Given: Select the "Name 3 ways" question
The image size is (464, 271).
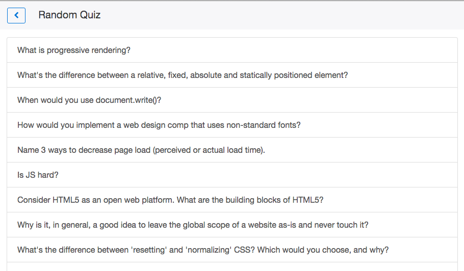Looking at the screenshot, I should (141, 150).
